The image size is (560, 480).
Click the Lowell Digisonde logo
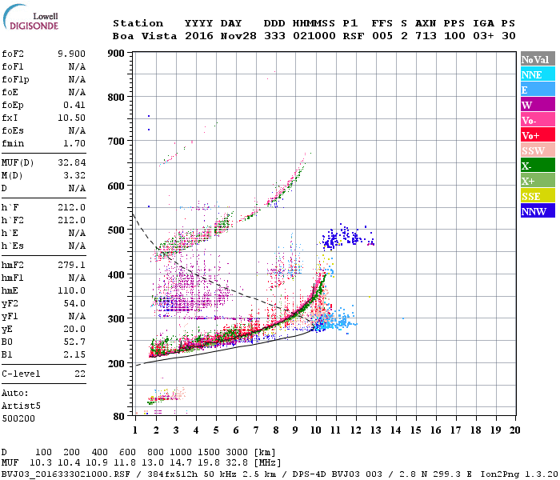(30, 18)
